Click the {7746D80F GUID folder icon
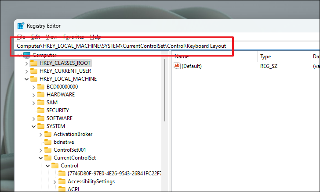320x192 pixels. [62, 174]
